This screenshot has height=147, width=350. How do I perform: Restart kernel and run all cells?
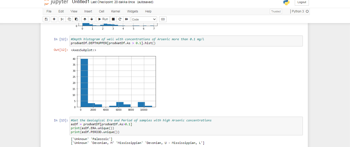tap(127, 19)
